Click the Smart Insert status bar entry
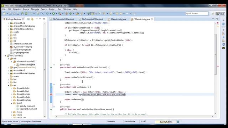The width and height of the screenshot is (228, 128). click(x=130, y=122)
